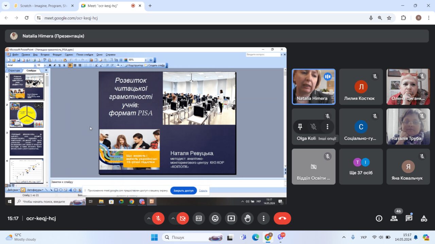Open Ще 37 осіб participants tile
The image size is (435, 244).
click(361, 166)
